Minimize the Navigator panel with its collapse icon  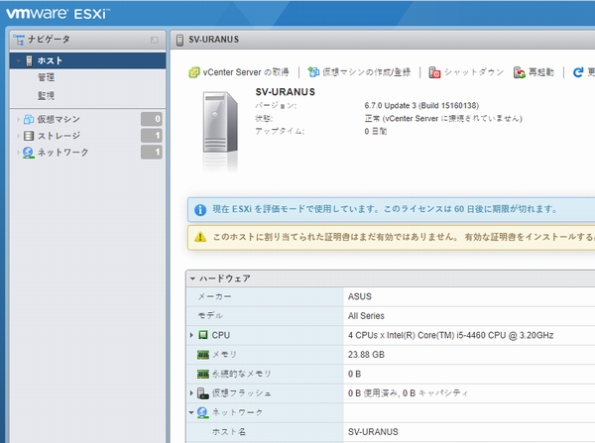pyautogui.click(x=154, y=40)
